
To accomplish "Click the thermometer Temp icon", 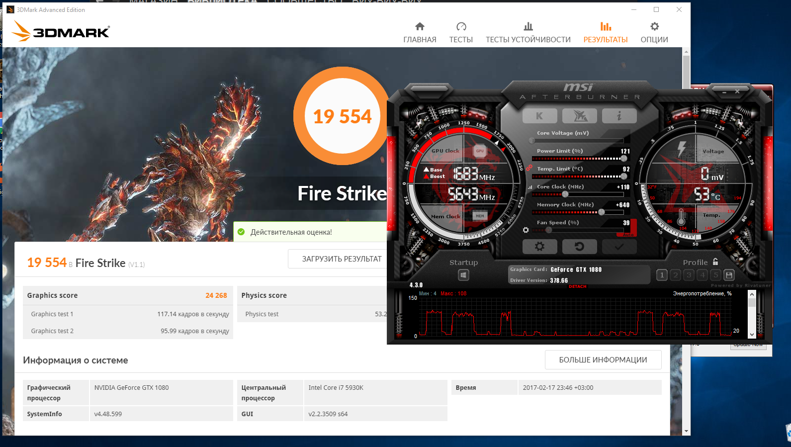I will (x=681, y=217).
